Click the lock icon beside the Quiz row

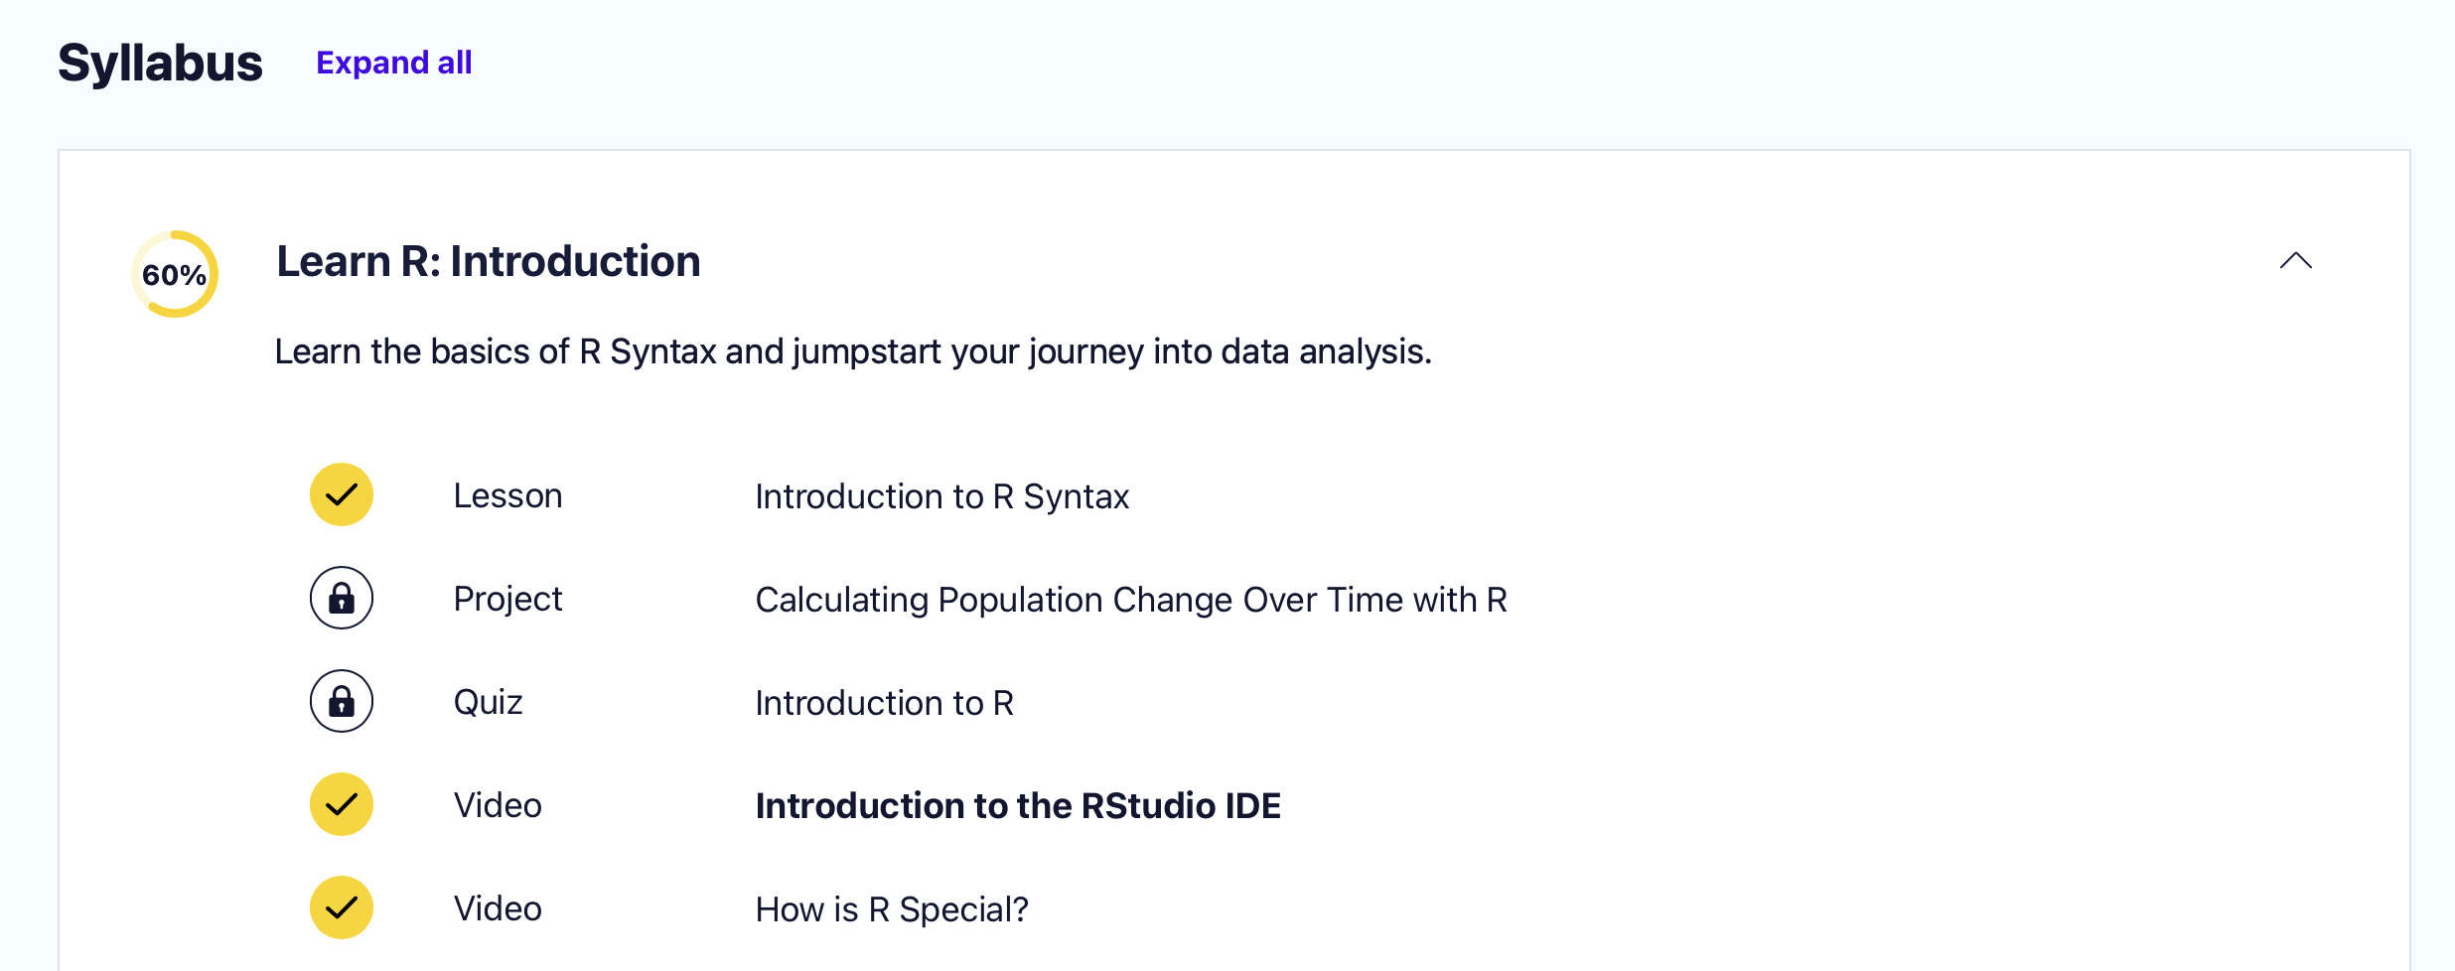pos(342,701)
